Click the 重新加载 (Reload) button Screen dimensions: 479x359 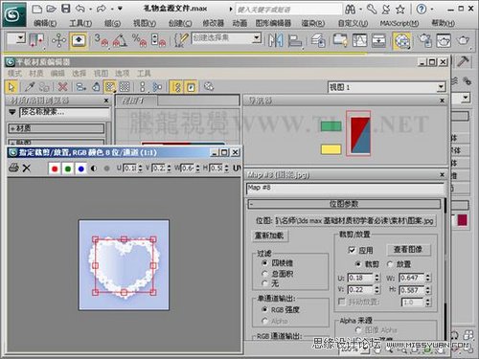point(269,236)
